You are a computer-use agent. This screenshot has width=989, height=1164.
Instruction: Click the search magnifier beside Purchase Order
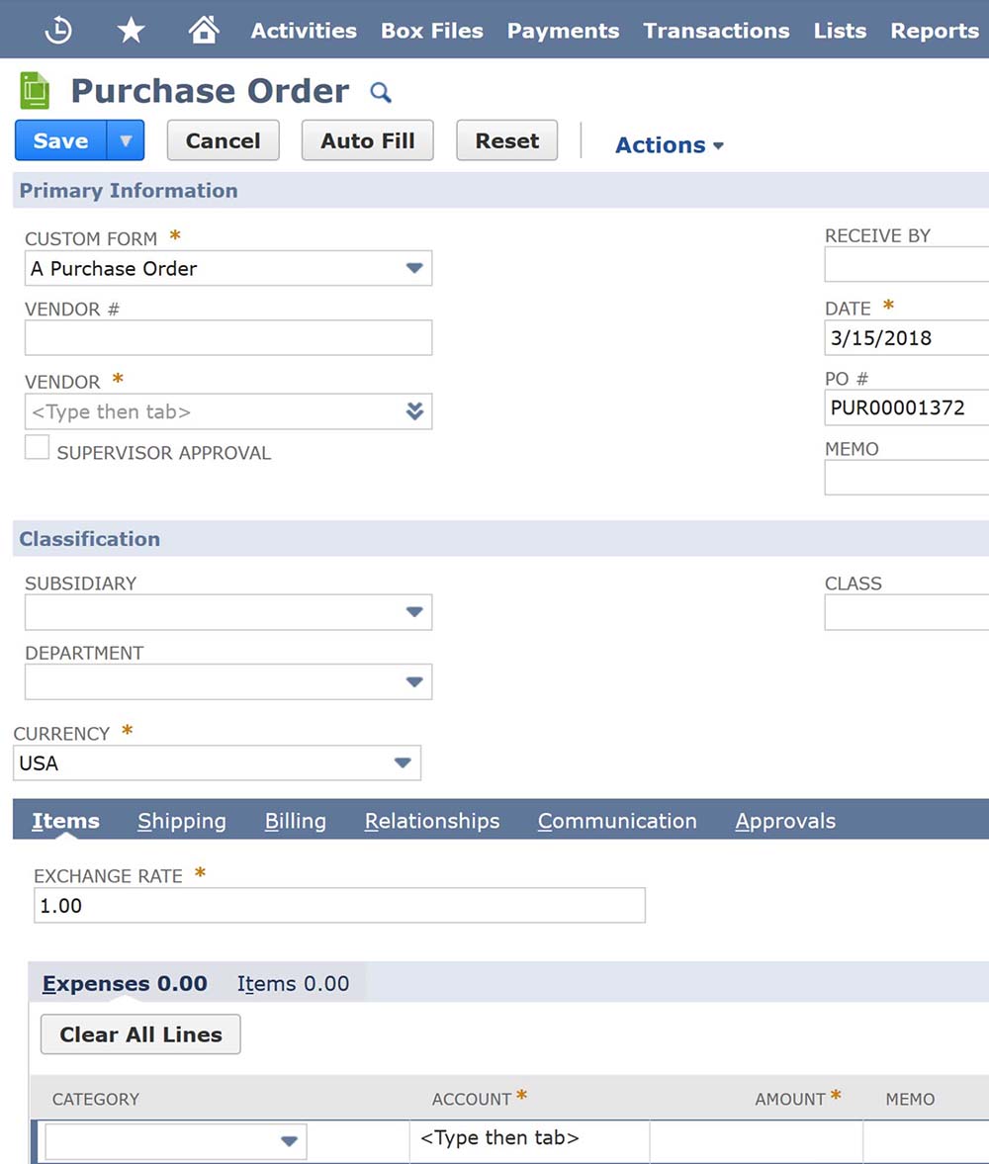[x=381, y=93]
